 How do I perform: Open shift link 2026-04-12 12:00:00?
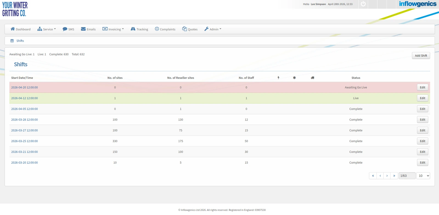tap(24, 98)
